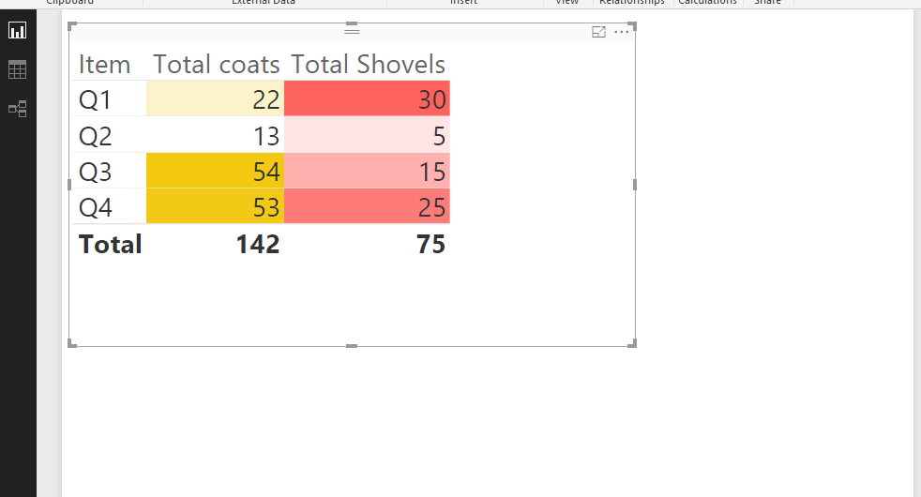Click the shovels value 5 cell

pyautogui.click(x=367, y=135)
